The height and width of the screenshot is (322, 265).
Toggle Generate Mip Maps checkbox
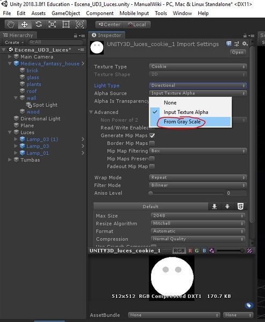coord(152,135)
